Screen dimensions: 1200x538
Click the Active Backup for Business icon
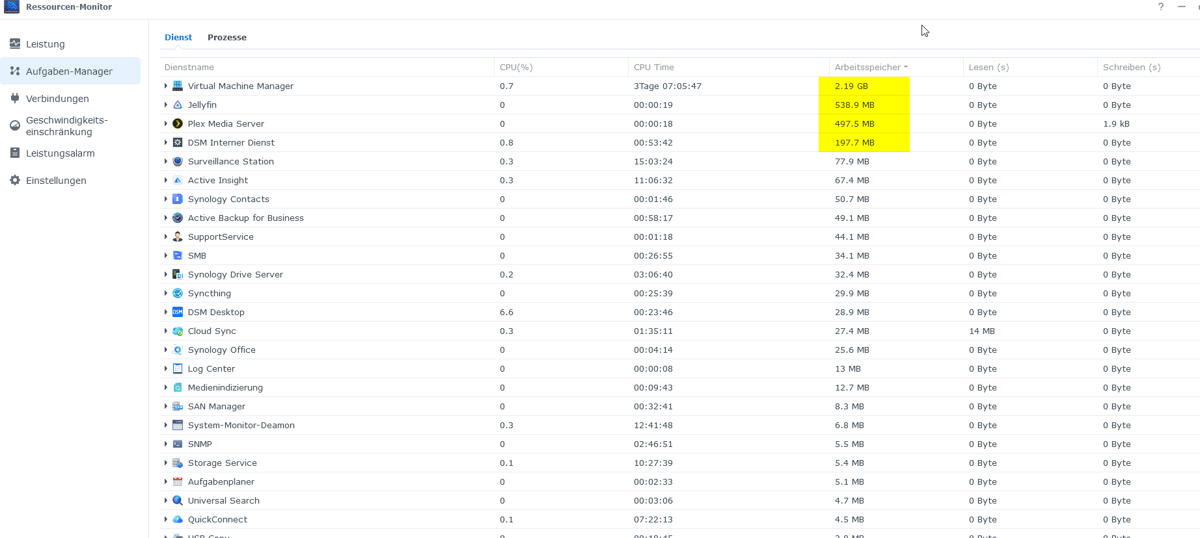click(178, 218)
